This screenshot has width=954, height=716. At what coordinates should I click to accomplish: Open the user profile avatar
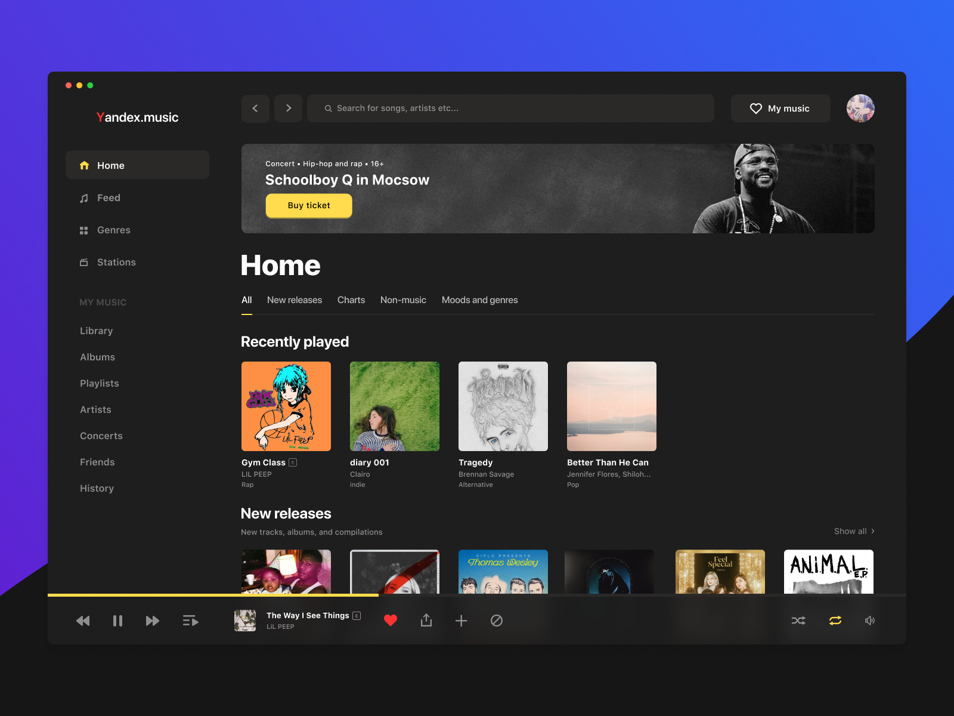860,108
